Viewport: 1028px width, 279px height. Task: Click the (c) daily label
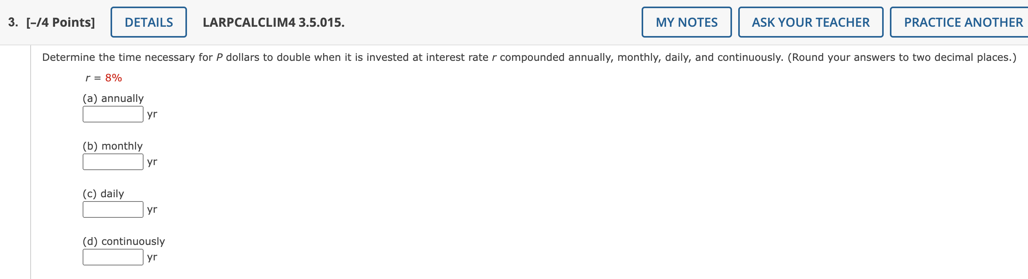[x=103, y=193]
